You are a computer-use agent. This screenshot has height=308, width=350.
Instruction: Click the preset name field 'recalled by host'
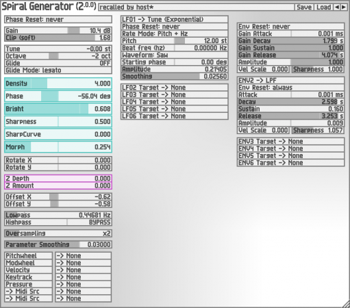pyautogui.click(x=197, y=8)
